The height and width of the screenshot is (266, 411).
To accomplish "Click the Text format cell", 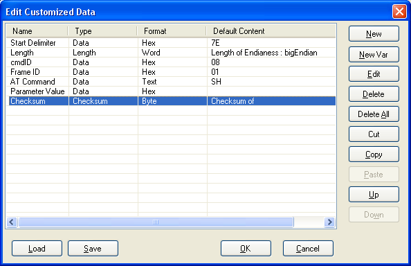I will 172,82.
